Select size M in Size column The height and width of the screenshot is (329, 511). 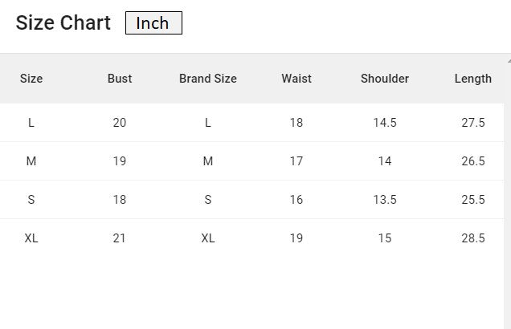click(31, 161)
